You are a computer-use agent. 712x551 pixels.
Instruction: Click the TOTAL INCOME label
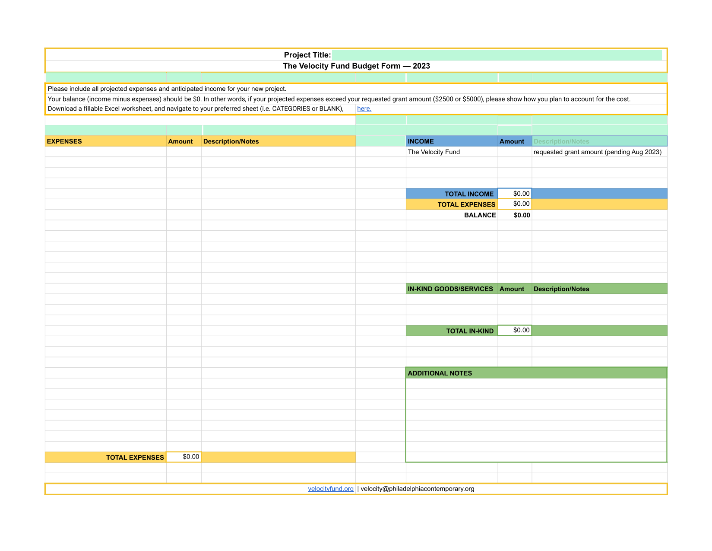[469, 194]
